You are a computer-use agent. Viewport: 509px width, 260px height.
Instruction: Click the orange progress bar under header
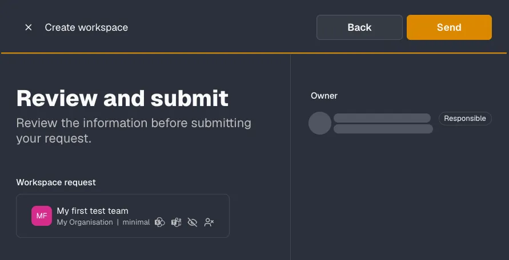(254, 53)
